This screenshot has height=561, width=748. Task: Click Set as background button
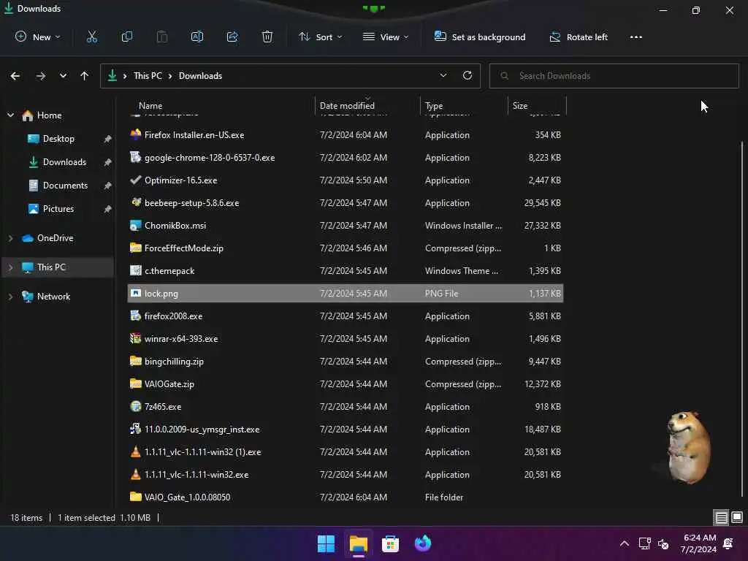coord(479,37)
